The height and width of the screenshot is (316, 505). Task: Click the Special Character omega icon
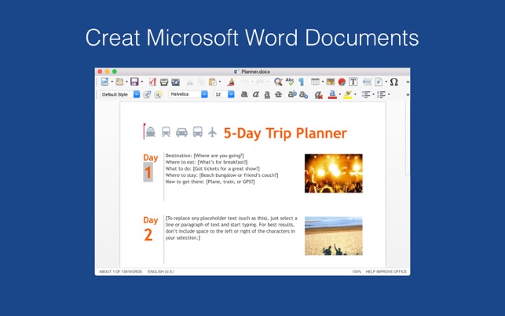[x=394, y=82]
